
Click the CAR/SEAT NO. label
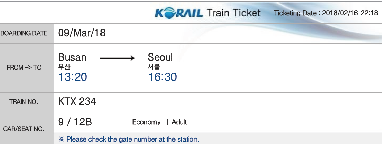point(24,129)
